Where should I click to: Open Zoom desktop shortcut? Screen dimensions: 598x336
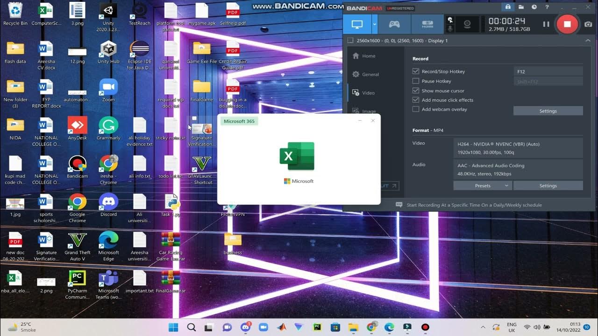click(108, 91)
